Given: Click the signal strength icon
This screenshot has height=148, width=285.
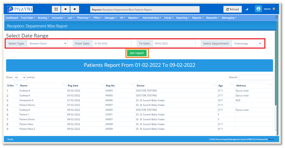Looking at the screenshot, I should (247, 9).
